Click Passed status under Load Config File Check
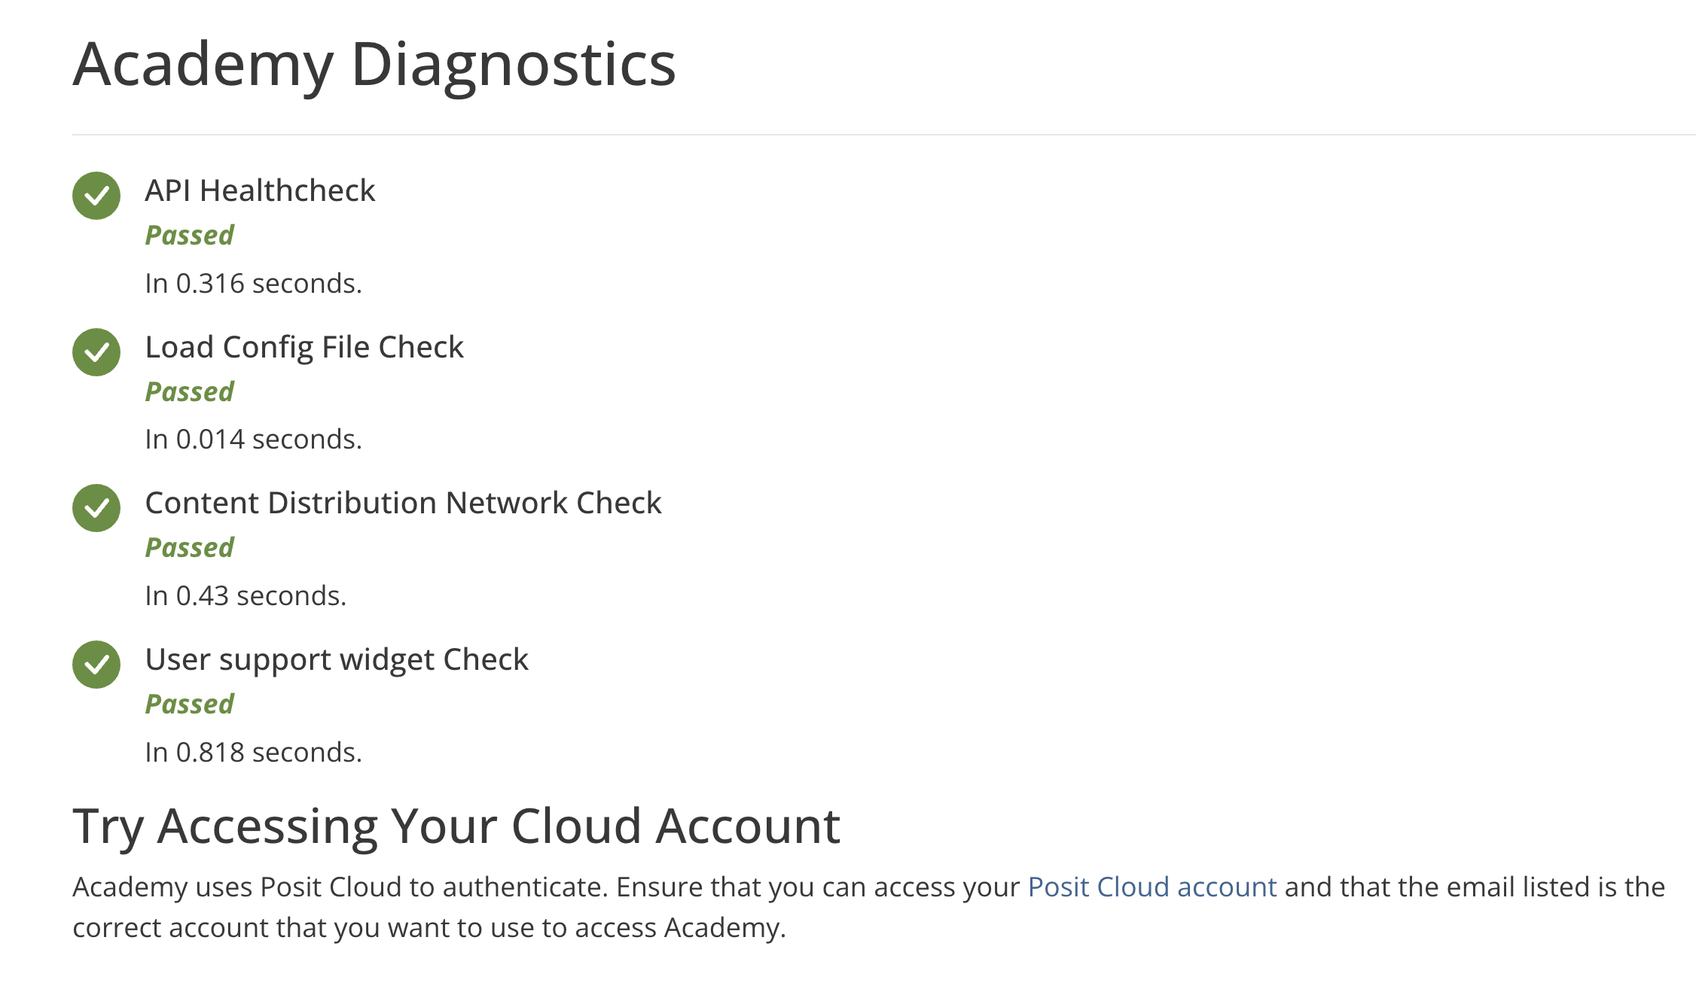This screenshot has width=1696, height=998. coord(189,392)
